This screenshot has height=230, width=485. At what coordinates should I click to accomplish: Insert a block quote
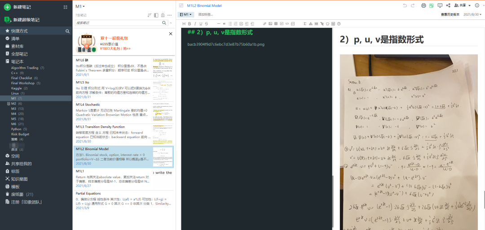pyautogui.click(x=224, y=24)
